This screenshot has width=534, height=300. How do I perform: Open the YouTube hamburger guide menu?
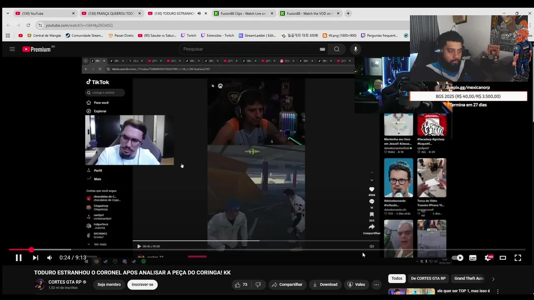click(12, 49)
